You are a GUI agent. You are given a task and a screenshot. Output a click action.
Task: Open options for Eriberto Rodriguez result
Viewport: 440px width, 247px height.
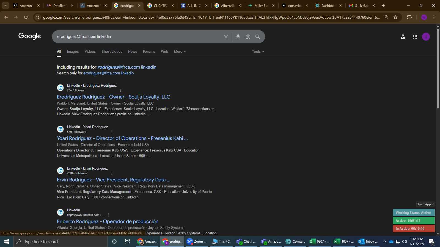click(x=109, y=215)
